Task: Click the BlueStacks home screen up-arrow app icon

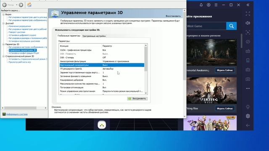Action: [102, 125]
